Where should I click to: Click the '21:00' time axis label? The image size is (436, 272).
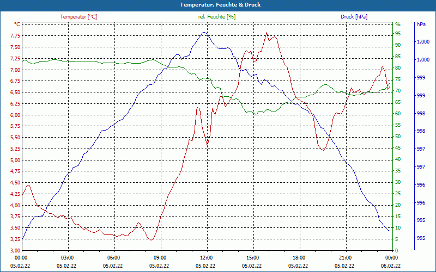[x=345, y=258]
